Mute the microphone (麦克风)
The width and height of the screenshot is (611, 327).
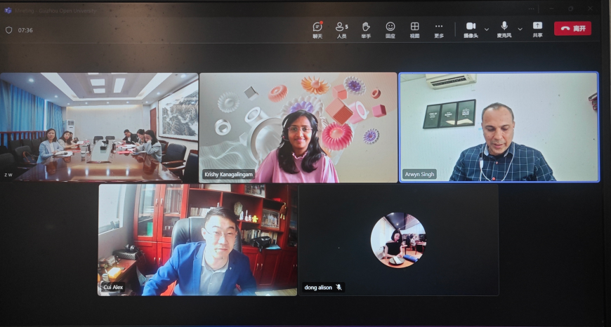point(504,27)
